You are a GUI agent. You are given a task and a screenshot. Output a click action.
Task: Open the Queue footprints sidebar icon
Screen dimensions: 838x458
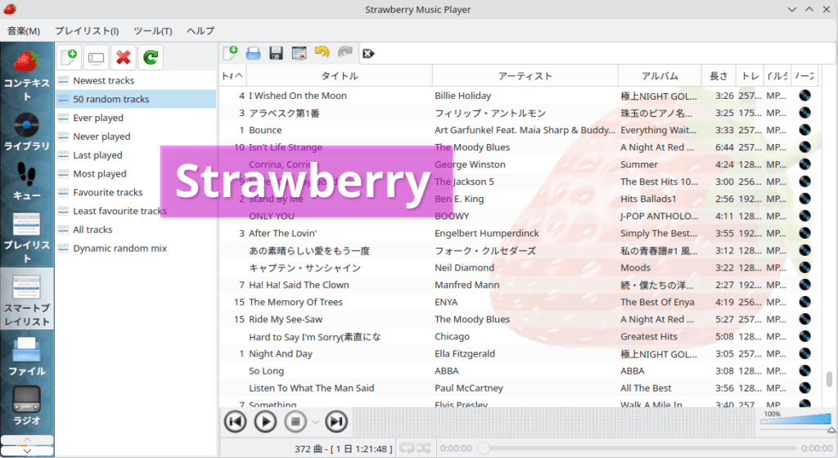click(x=27, y=182)
